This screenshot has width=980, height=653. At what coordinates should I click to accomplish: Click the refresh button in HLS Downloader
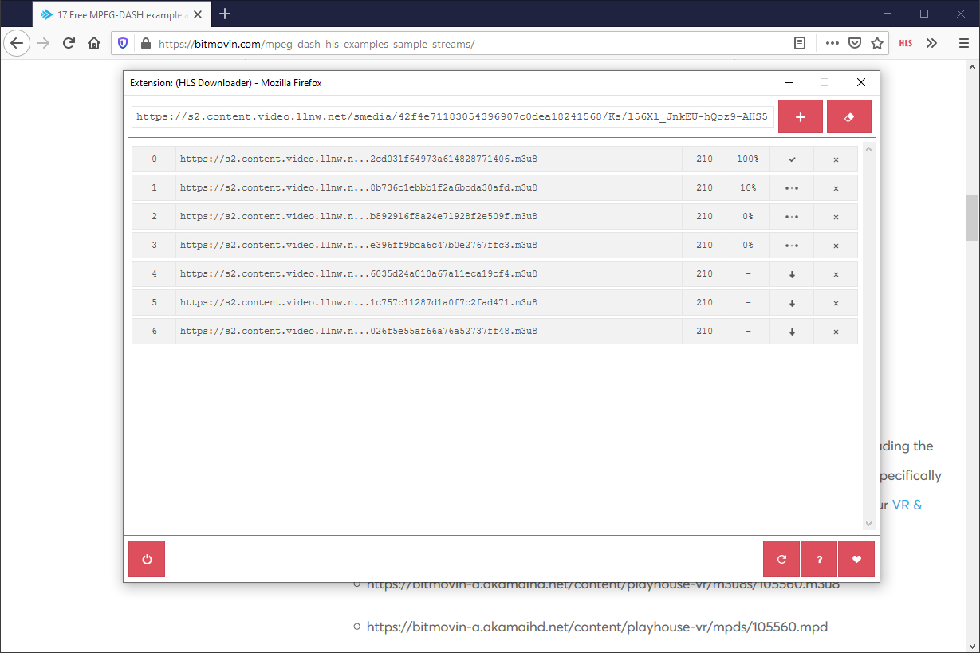tap(781, 559)
